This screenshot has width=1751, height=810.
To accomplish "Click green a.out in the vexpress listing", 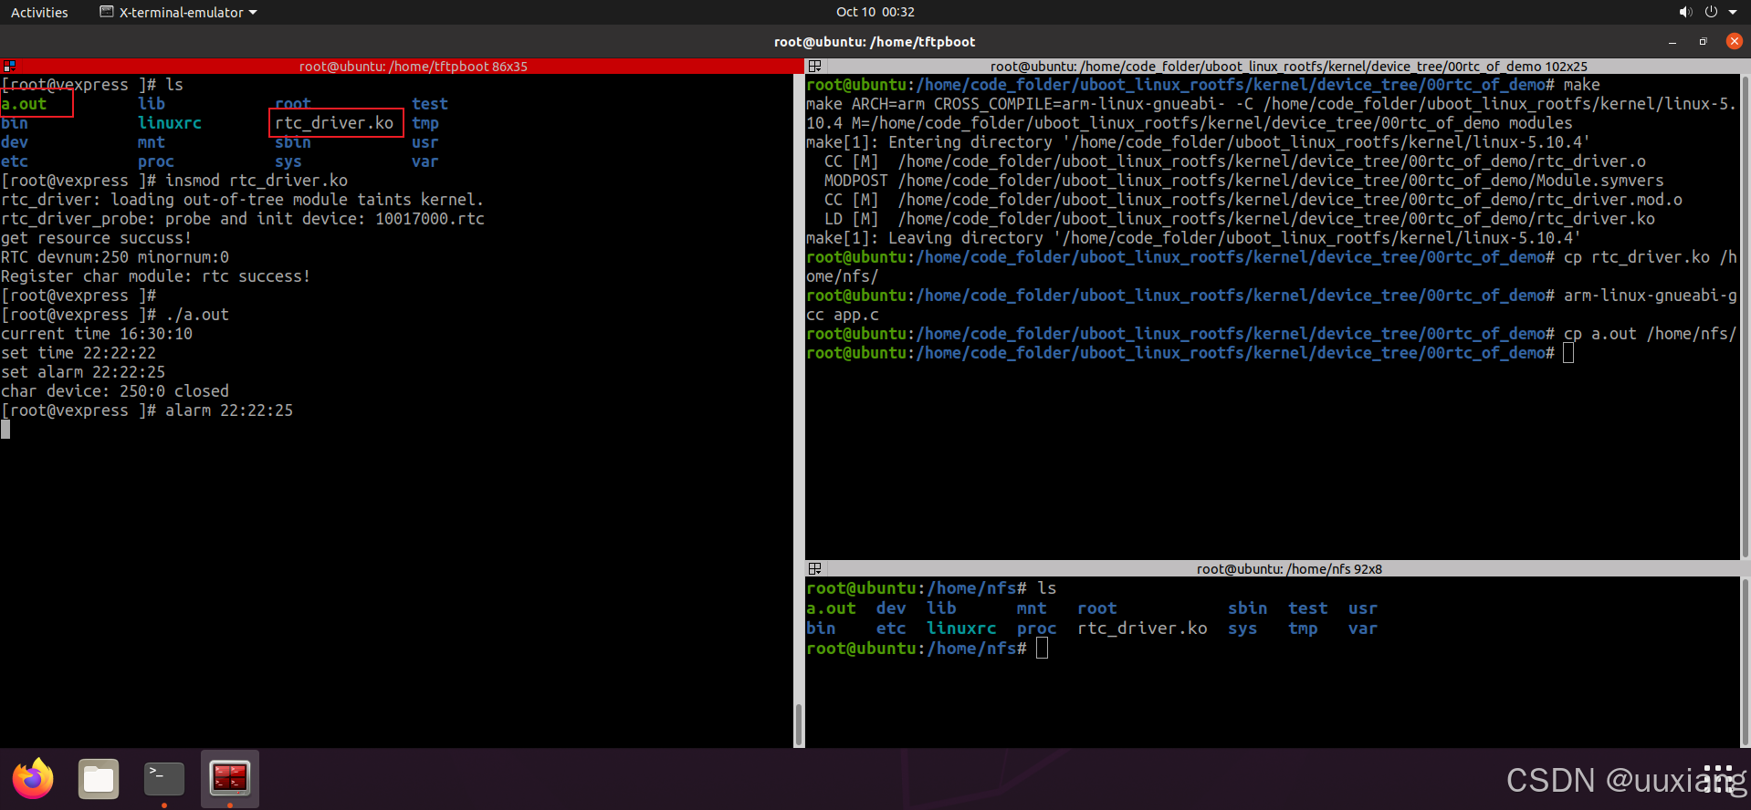I will (x=24, y=104).
